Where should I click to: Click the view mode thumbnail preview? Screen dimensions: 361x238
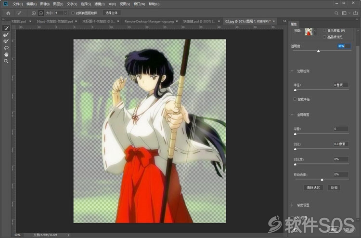309,32
